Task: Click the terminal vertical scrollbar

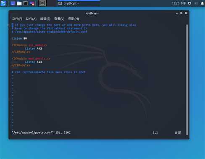Action: coord(187,79)
